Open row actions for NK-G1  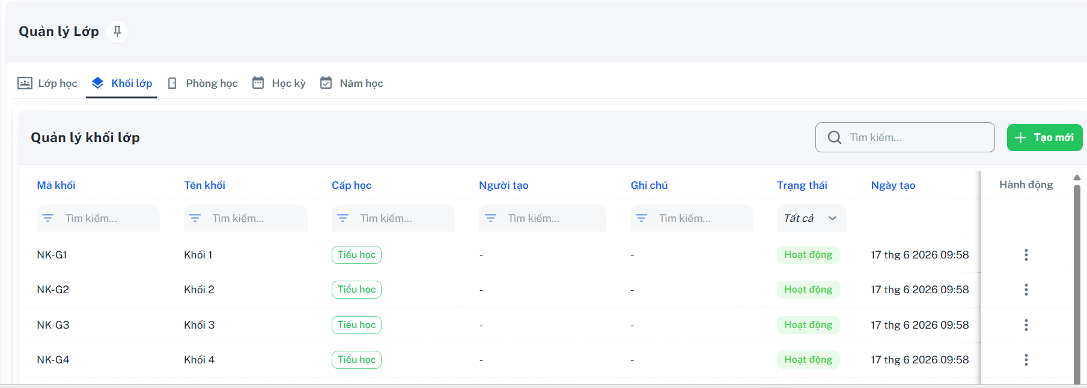(1026, 255)
